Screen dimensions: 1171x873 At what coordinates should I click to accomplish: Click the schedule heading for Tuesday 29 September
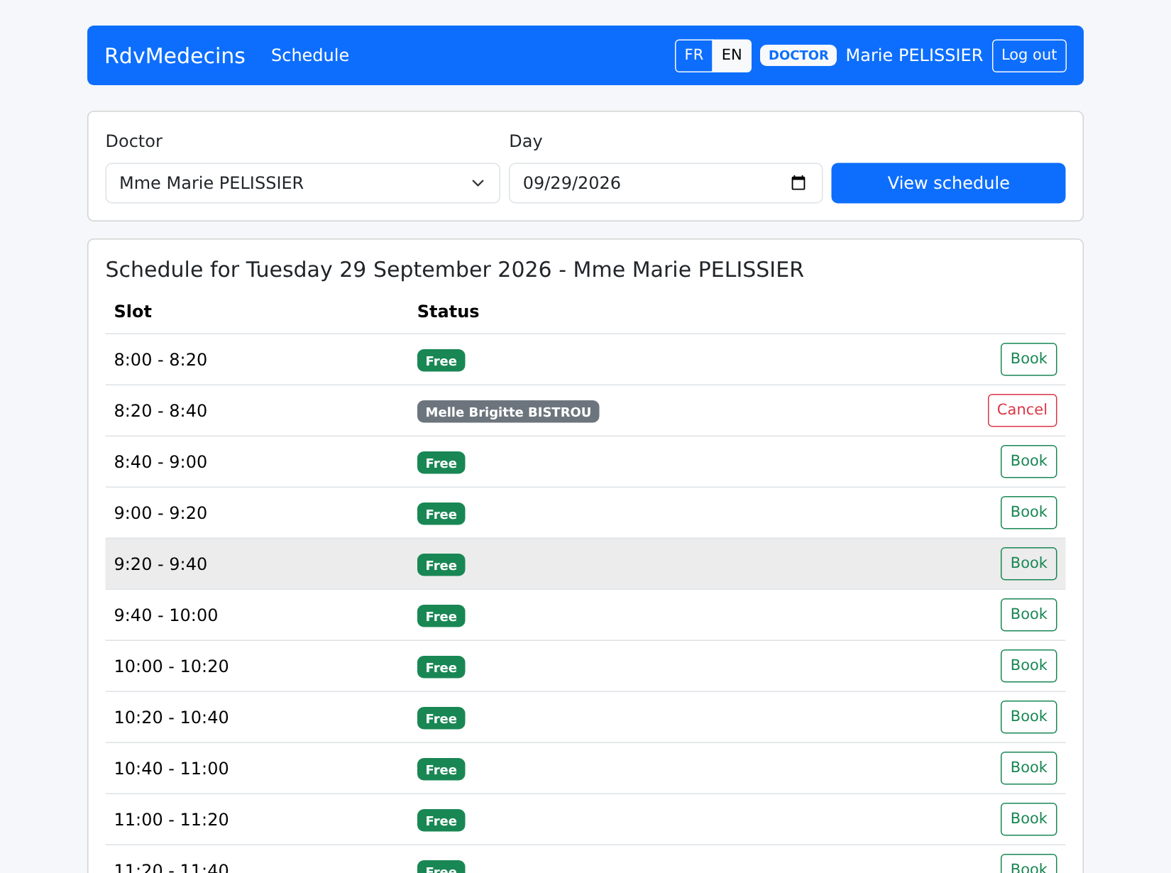pyautogui.click(x=454, y=270)
